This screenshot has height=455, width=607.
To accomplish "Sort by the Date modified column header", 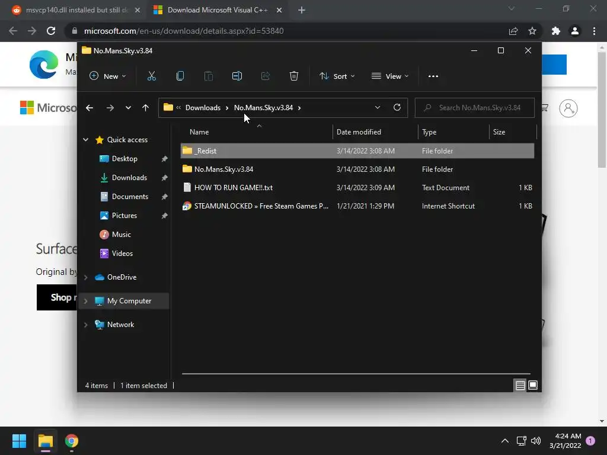I will pos(375,132).
